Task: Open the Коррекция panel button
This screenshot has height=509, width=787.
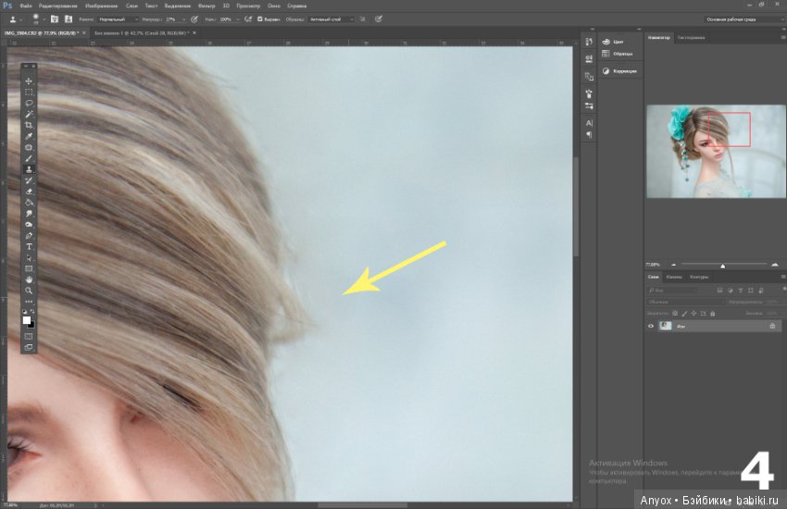Action: (619, 71)
